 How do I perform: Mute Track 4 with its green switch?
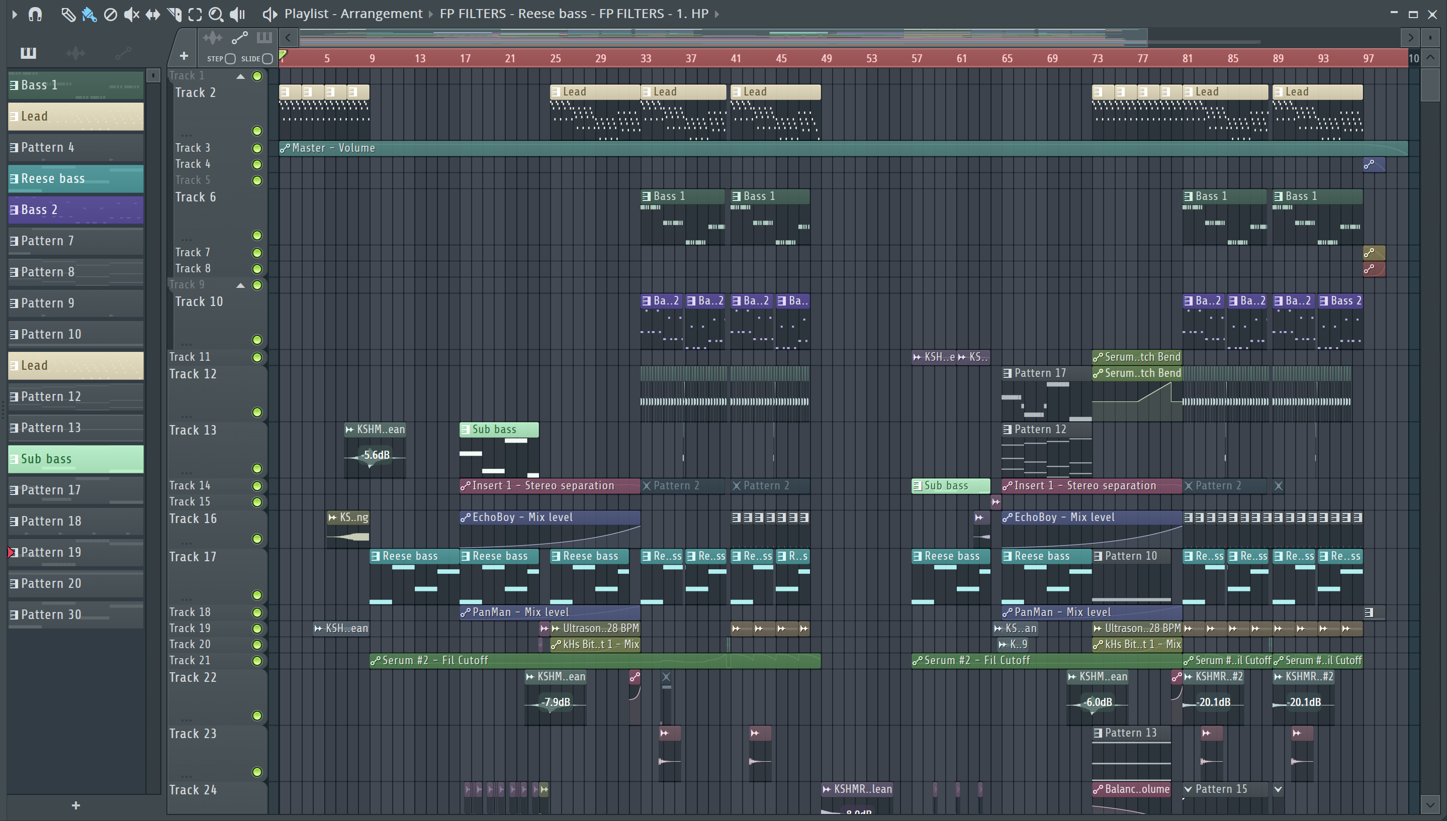257,165
